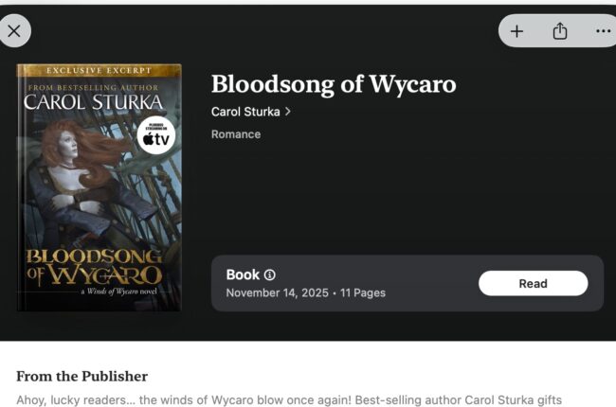Click the Apple TV badge on cover
The image size is (616, 407).
pyautogui.click(x=156, y=136)
